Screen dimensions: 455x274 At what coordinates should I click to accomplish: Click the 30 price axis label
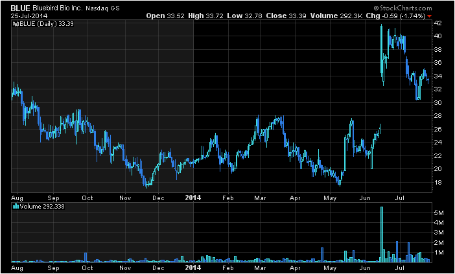point(438,102)
